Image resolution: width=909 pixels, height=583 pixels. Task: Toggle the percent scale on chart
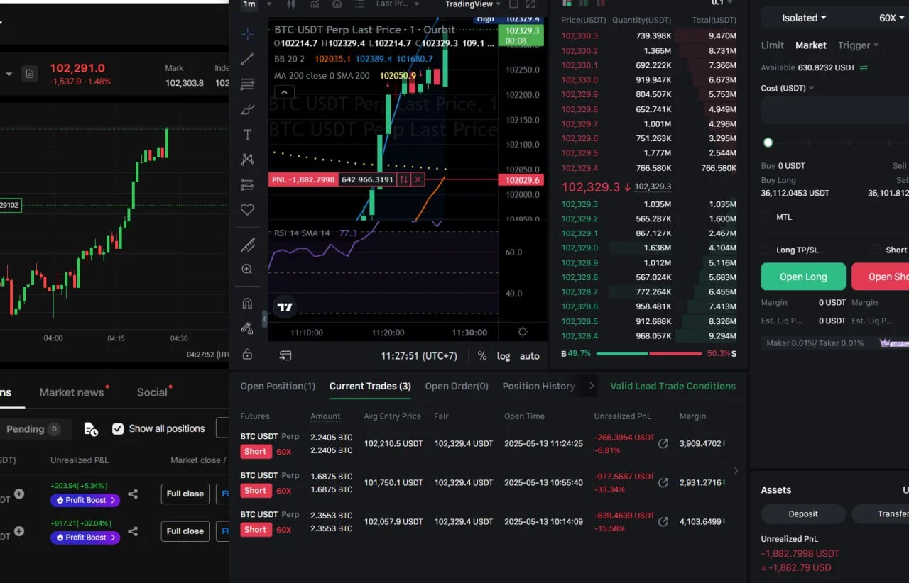click(482, 356)
